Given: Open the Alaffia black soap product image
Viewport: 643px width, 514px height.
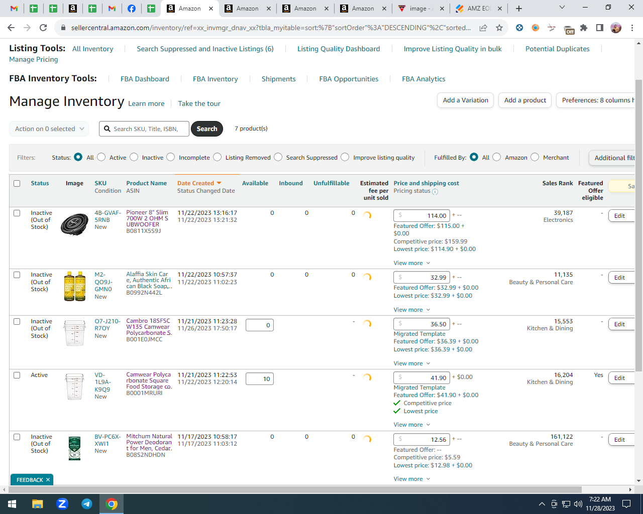Looking at the screenshot, I should (75, 286).
